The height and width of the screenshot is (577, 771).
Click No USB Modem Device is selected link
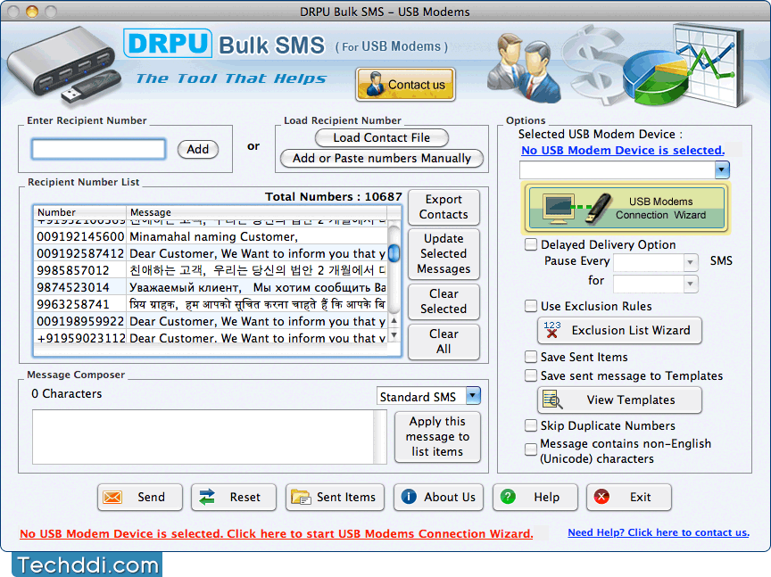coord(623,151)
